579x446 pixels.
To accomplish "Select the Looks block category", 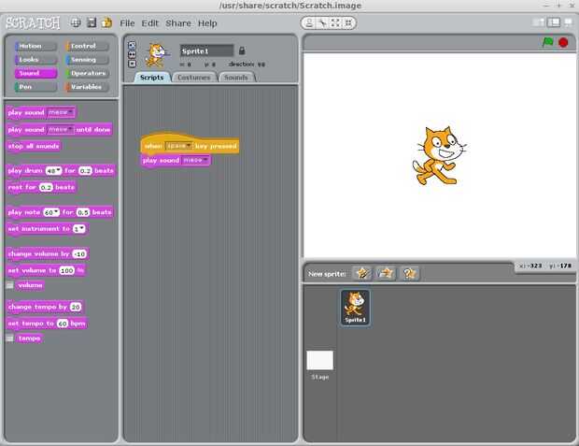I will [35, 60].
